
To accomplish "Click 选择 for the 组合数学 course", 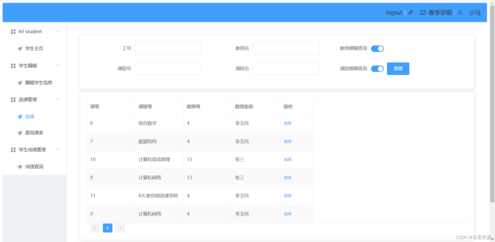I will tap(287, 123).
